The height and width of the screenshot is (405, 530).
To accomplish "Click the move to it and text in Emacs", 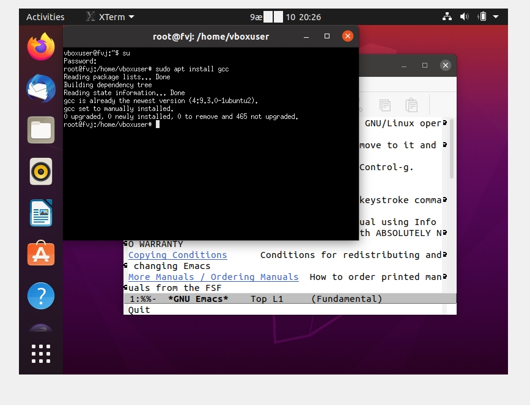I will pos(398,145).
